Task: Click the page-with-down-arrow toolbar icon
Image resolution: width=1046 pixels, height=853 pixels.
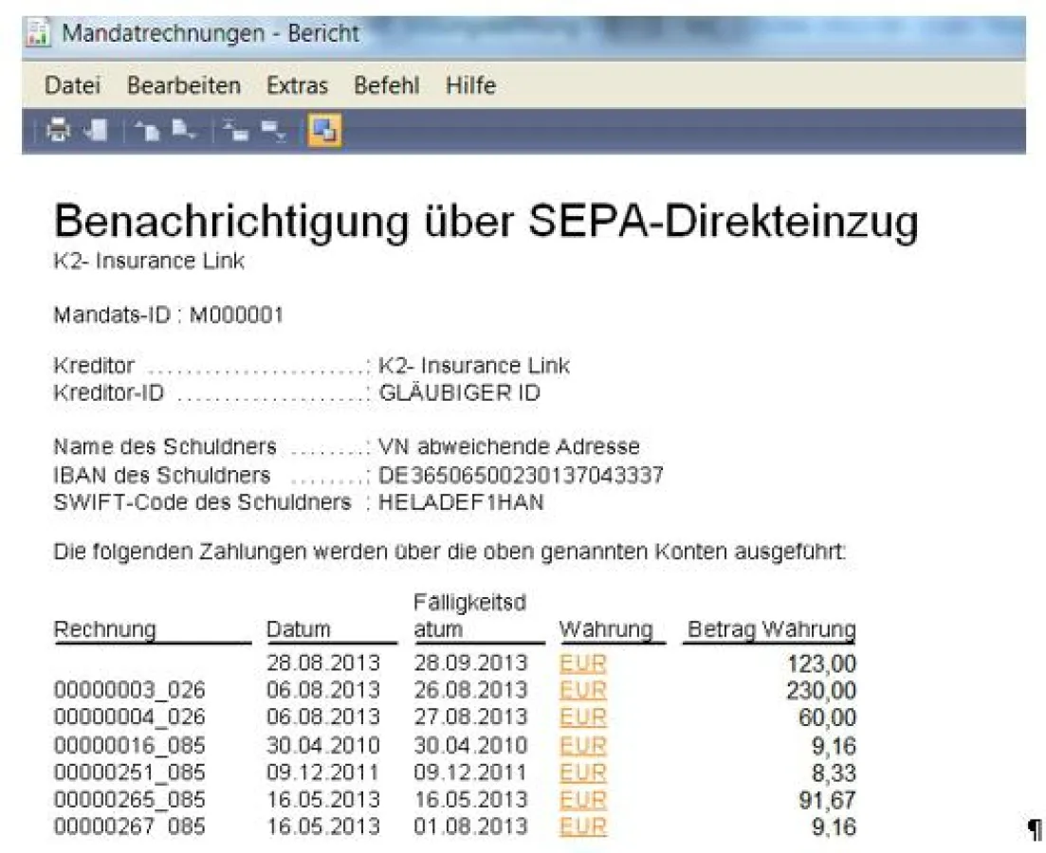Action: [x=182, y=131]
